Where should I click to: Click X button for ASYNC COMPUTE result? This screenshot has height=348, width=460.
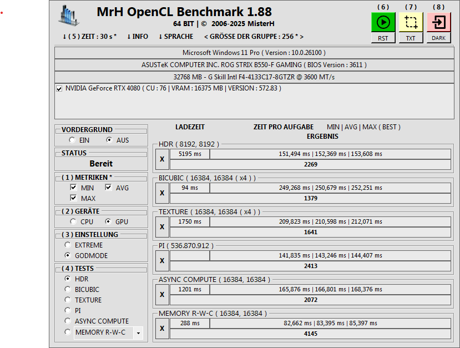point(162,295)
